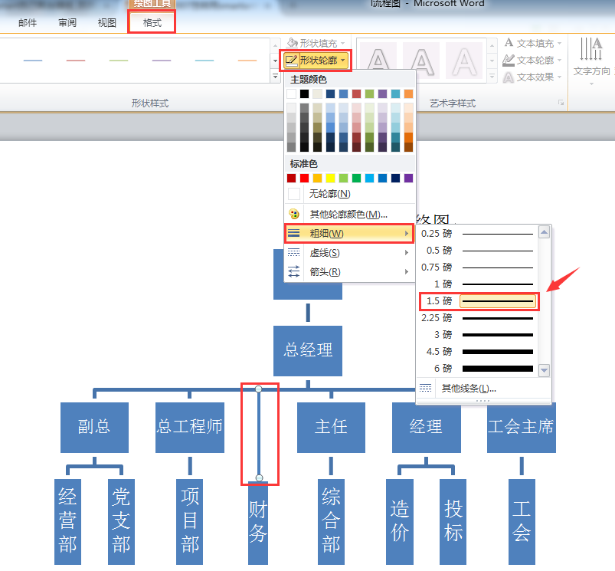Image resolution: width=615 pixels, height=571 pixels.
Task: Open the 艺术字样式 dialog launcher
Action: pos(561,103)
